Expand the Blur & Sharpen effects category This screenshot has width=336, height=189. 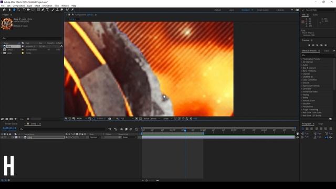pyautogui.click(x=301, y=68)
